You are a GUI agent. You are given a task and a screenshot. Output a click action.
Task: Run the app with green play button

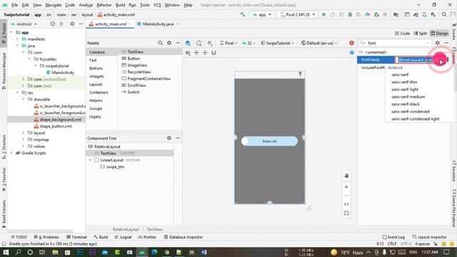pyautogui.click(x=323, y=14)
